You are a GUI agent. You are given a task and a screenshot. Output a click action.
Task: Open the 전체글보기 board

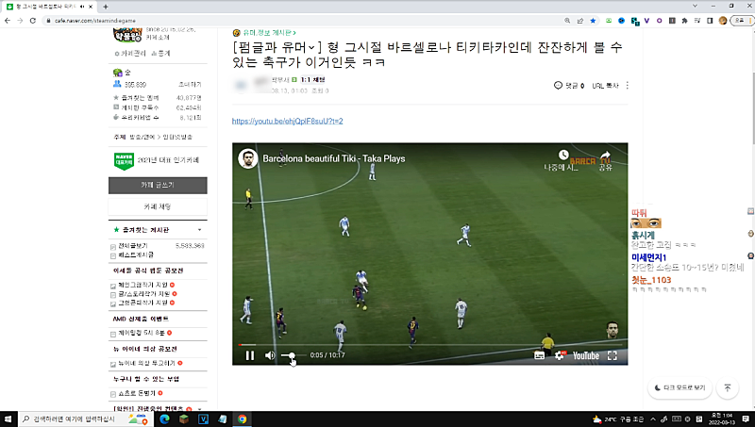(x=133, y=246)
